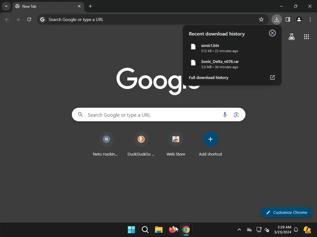Click the Google icon in address bar
Viewport: 317px width, 237px height.
42,19
